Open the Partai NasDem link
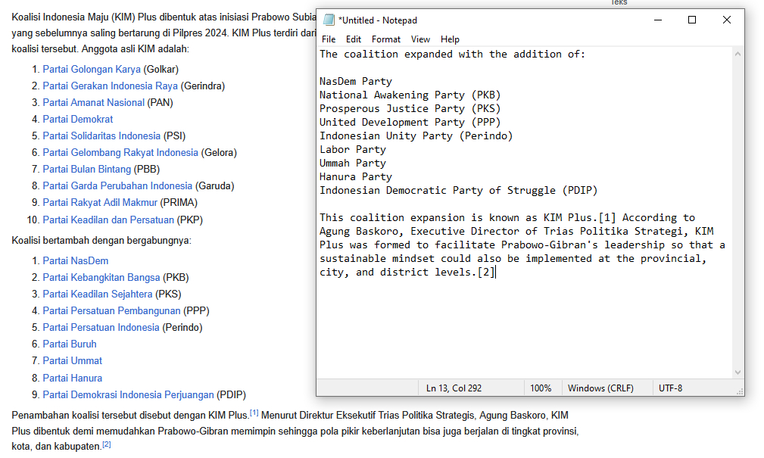Image resolution: width=764 pixels, height=458 pixels. (x=75, y=260)
